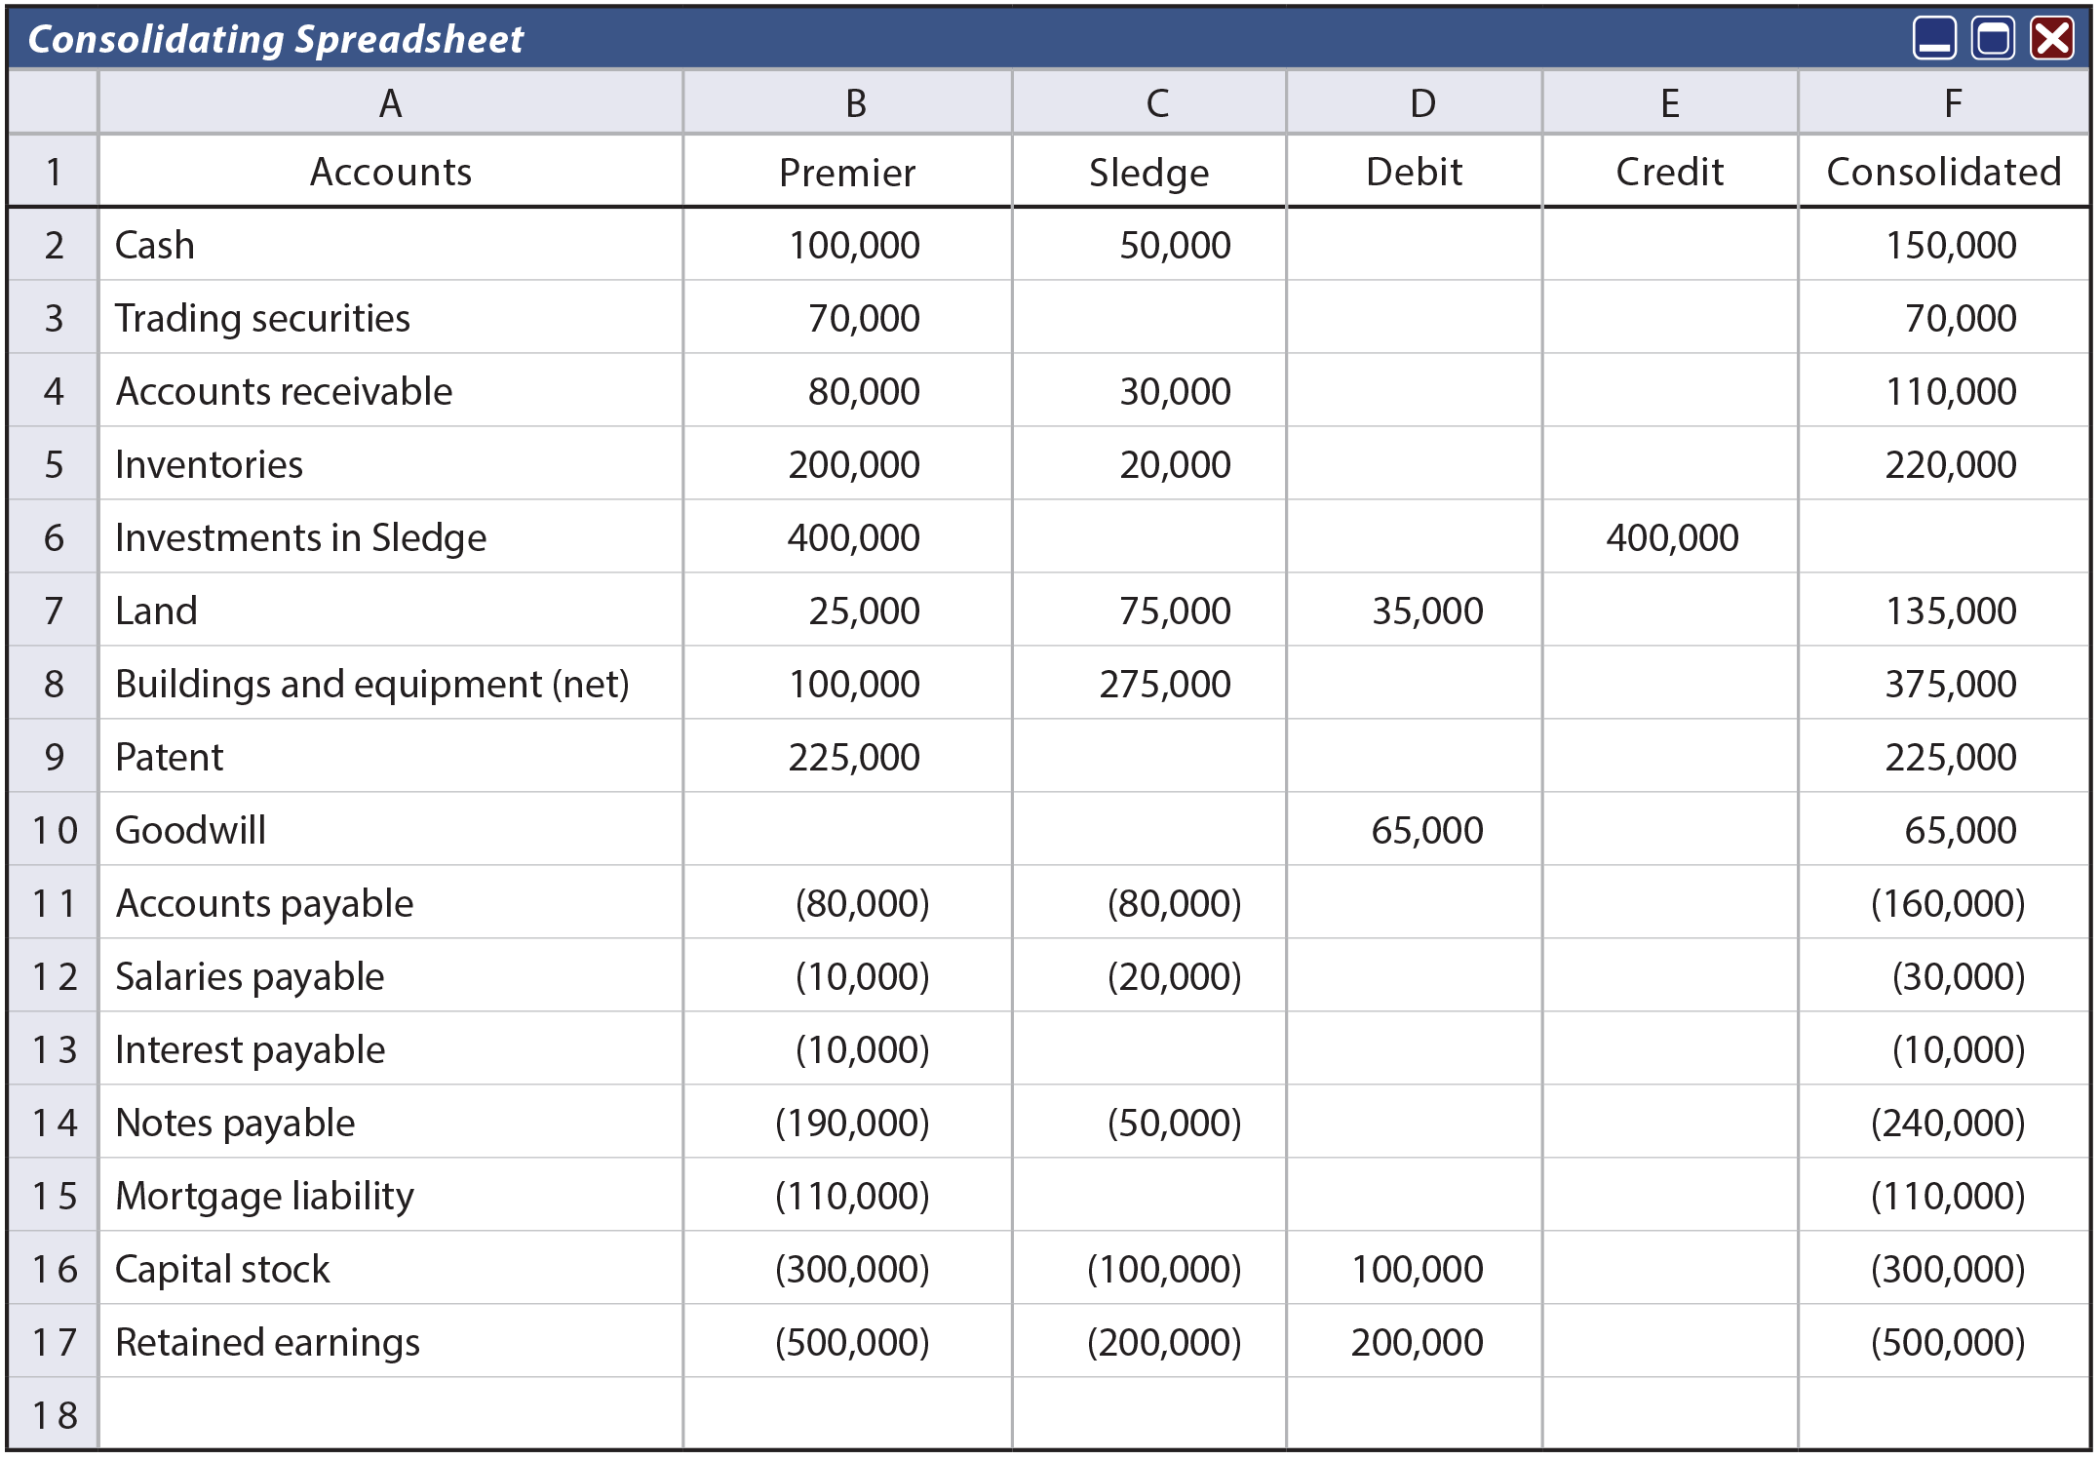Image resolution: width=2100 pixels, height=1460 pixels.
Task: Maximize the Consolidating Spreadsheet window
Action: tap(1993, 38)
